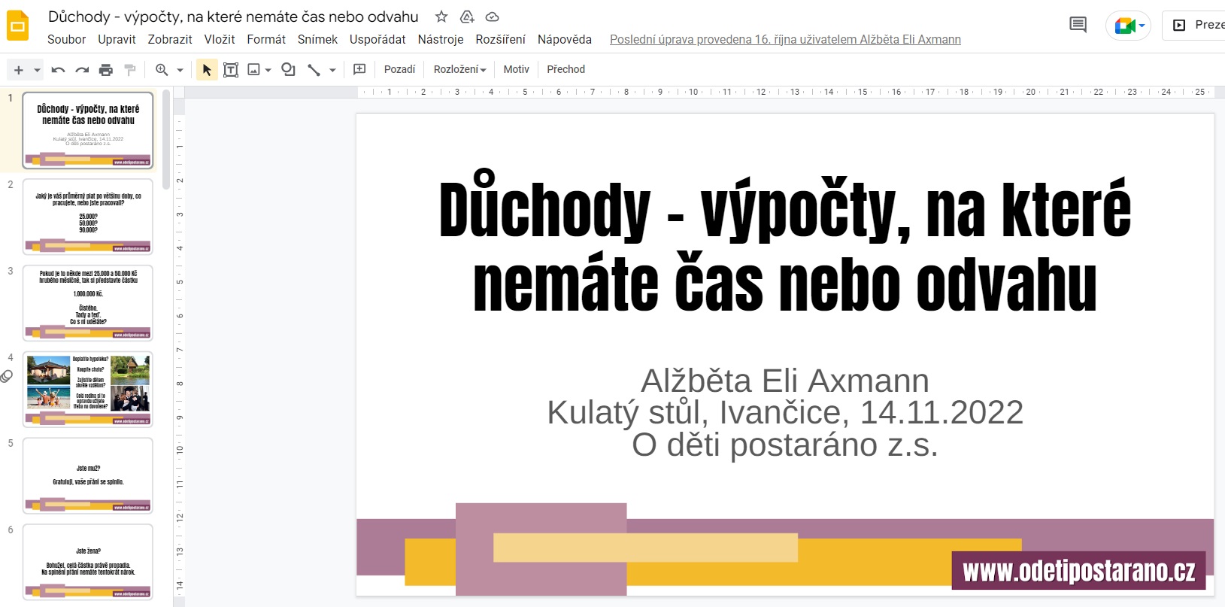Open the zoom level dropdown arrow
1225x607 pixels.
coord(180,70)
